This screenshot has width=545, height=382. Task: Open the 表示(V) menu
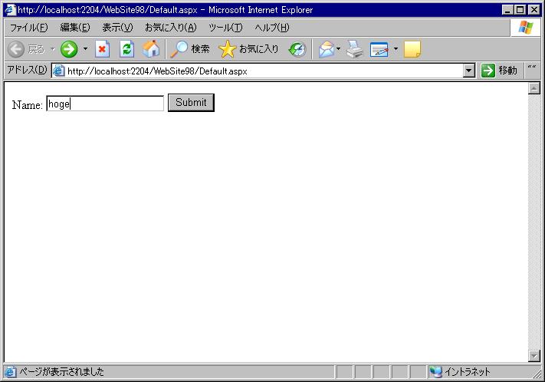117,28
